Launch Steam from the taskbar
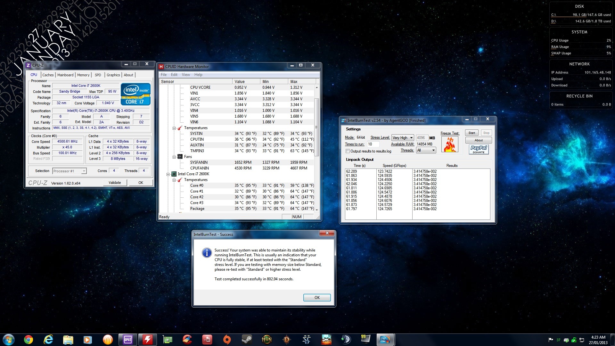The height and width of the screenshot is (346, 615). tap(247, 339)
